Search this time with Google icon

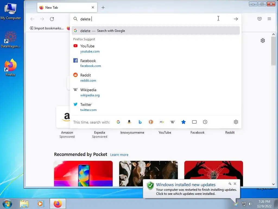tap(118, 122)
